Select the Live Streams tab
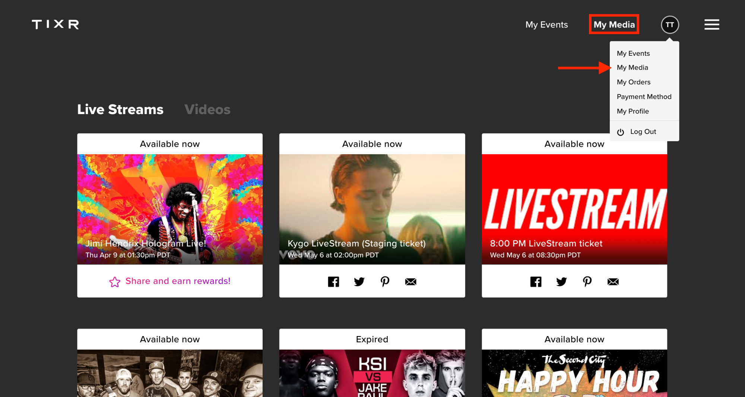 tap(120, 110)
